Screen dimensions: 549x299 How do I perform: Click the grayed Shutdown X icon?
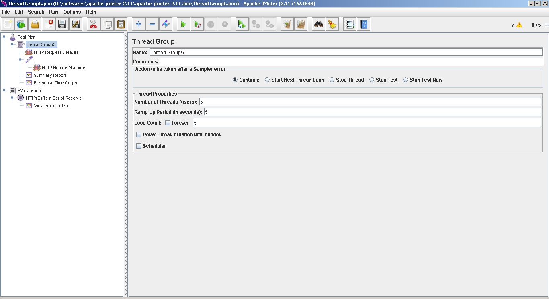click(225, 24)
